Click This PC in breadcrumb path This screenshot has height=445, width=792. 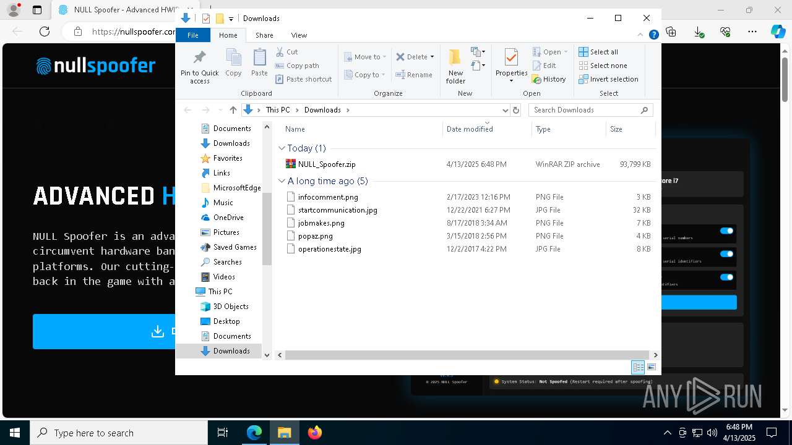pos(277,110)
